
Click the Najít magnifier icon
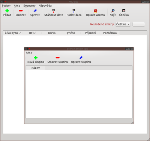click(x=113, y=11)
